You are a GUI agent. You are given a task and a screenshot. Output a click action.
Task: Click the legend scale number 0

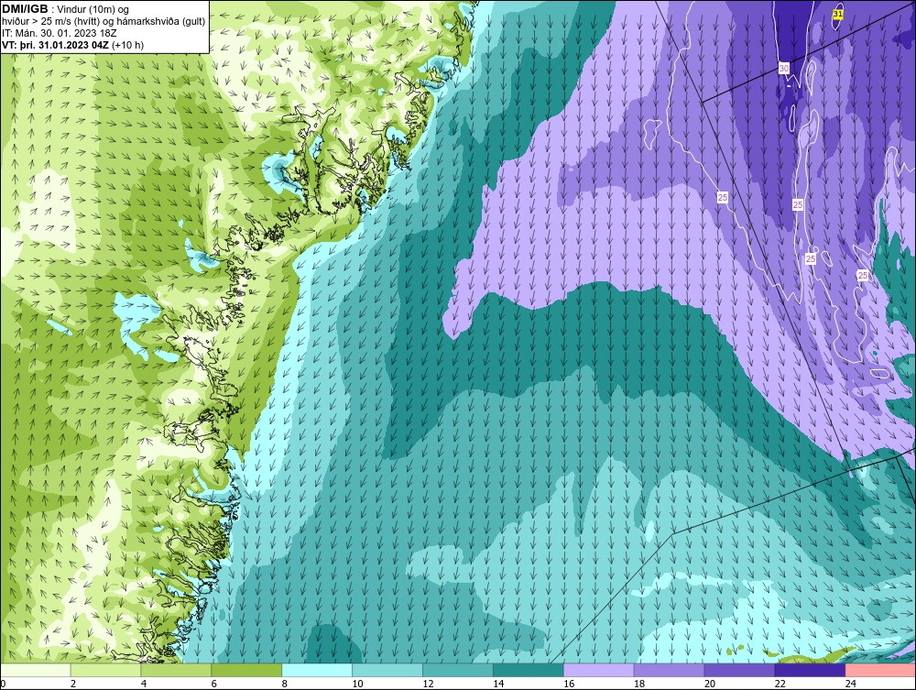pos(4,684)
